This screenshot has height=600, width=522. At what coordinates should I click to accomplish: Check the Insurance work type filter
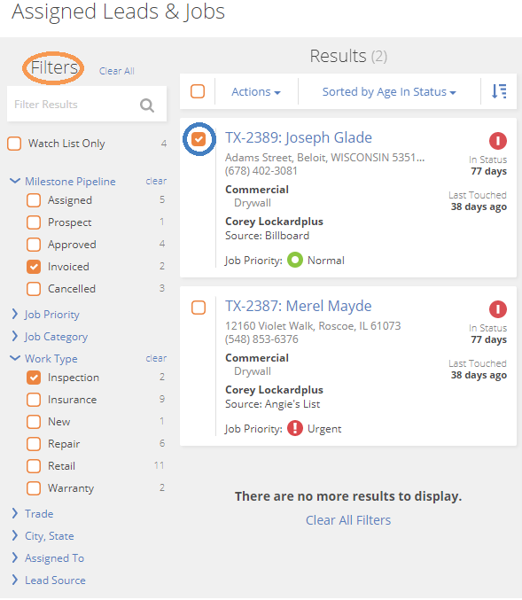coord(34,400)
